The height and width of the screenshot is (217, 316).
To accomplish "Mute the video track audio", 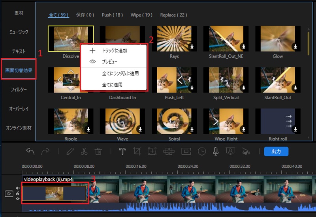I will (x=18, y=188).
